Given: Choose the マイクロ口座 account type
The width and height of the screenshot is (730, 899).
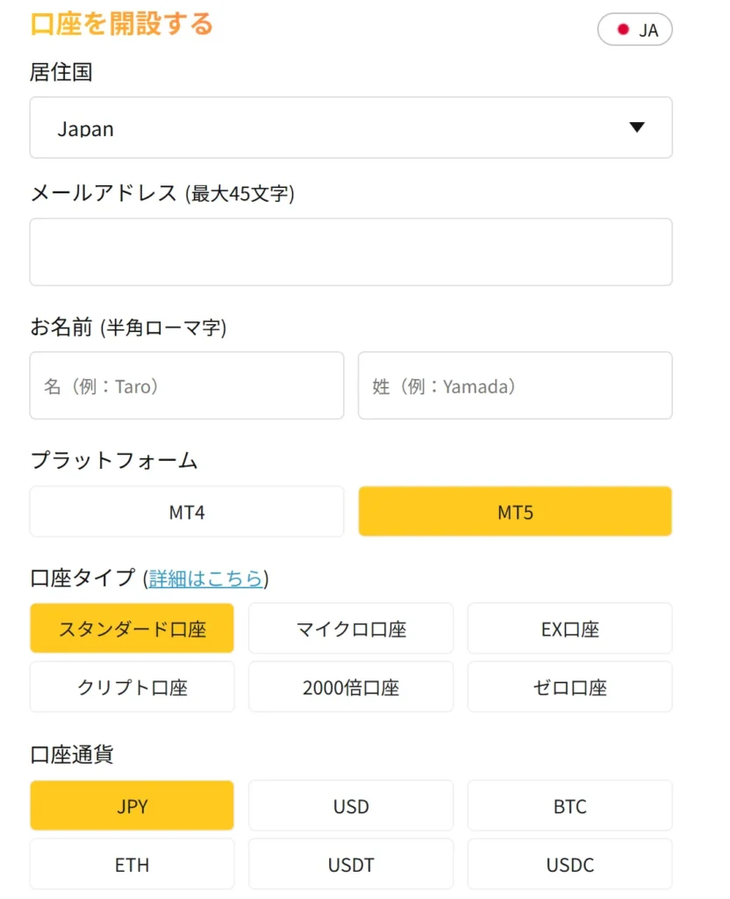Looking at the screenshot, I should tap(351, 629).
